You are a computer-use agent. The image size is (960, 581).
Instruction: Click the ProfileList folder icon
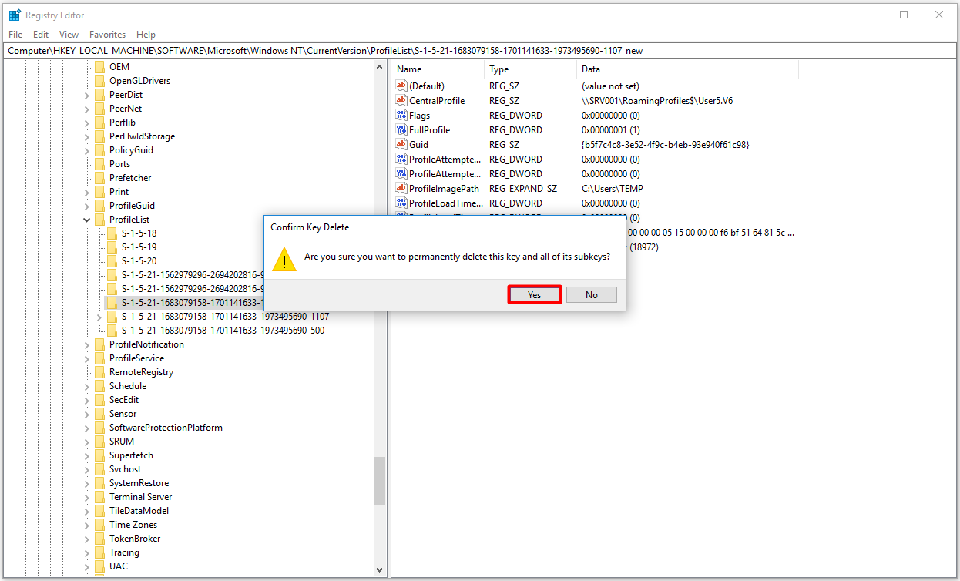coord(99,220)
